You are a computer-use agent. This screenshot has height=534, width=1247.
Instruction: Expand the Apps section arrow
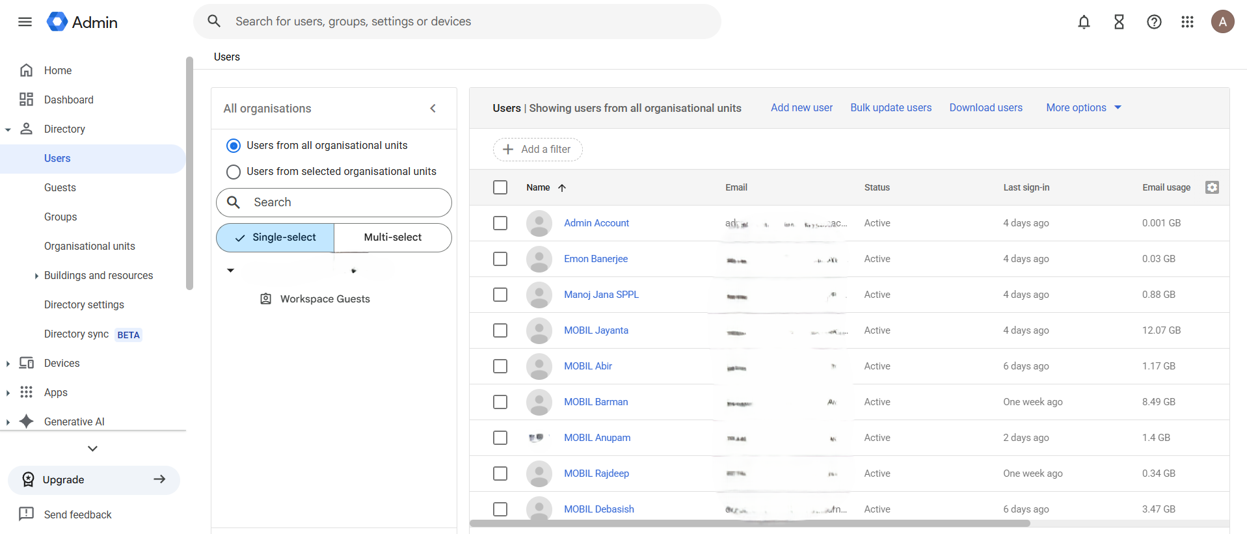click(8, 393)
